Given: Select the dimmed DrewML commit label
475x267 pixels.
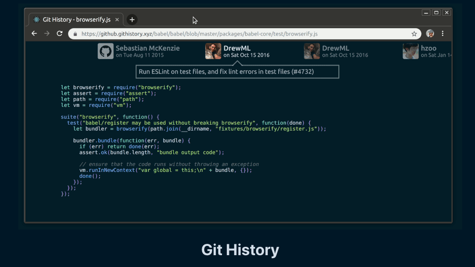Looking at the screenshot, I should [x=335, y=48].
